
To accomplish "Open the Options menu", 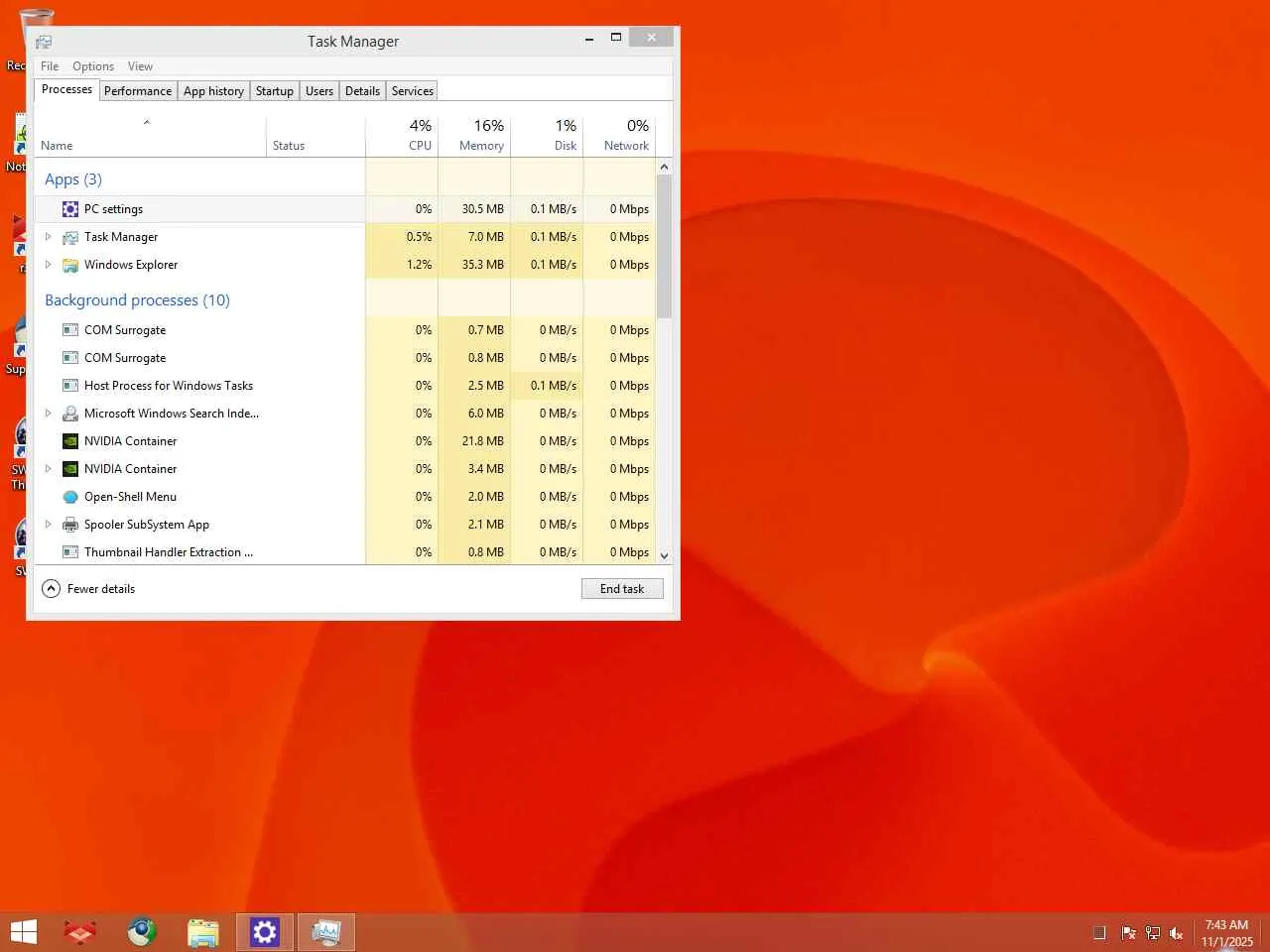I will click(x=93, y=66).
